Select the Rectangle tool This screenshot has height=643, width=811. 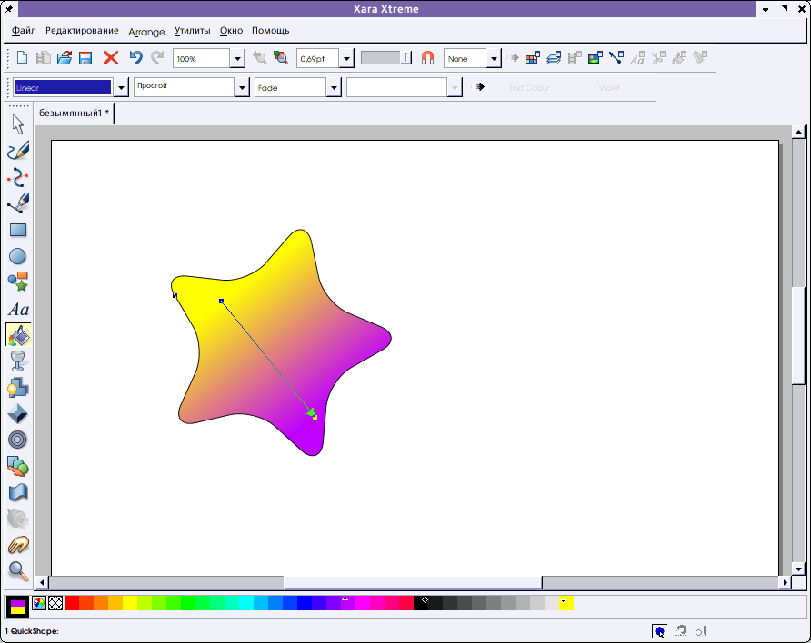[18, 230]
